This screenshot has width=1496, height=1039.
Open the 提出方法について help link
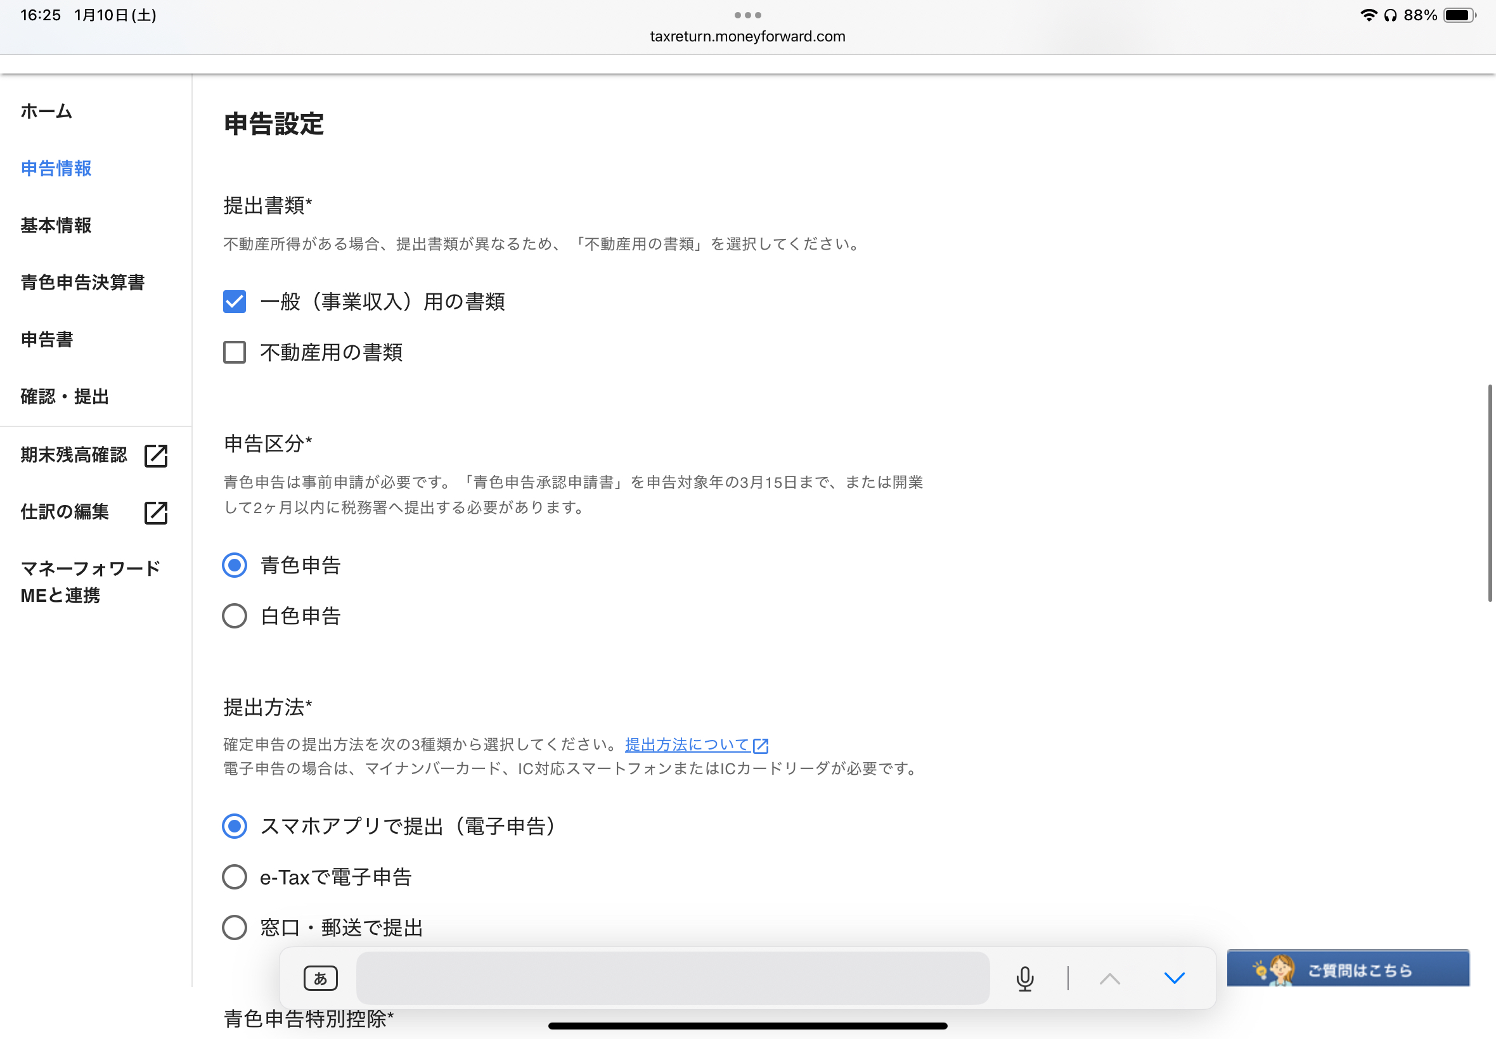(687, 744)
